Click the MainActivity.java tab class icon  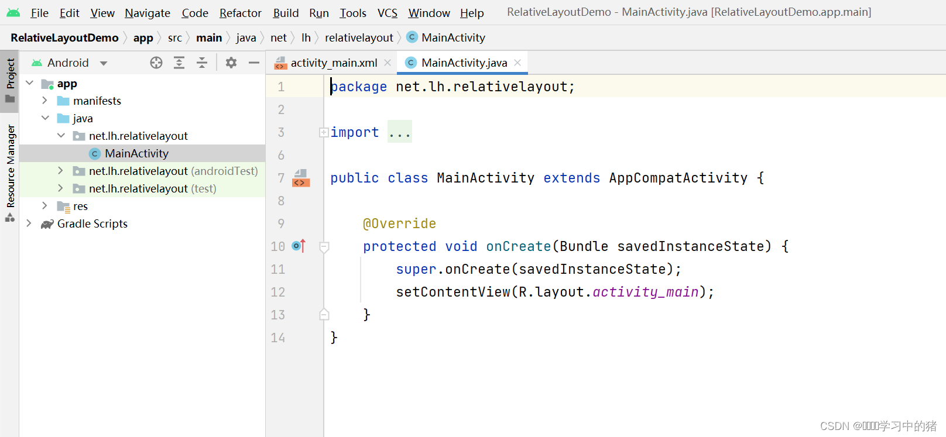coord(411,63)
